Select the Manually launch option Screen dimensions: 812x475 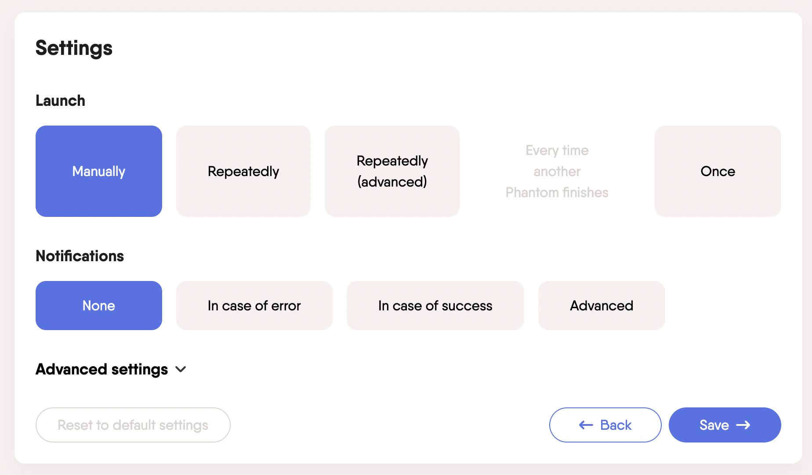coord(99,171)
